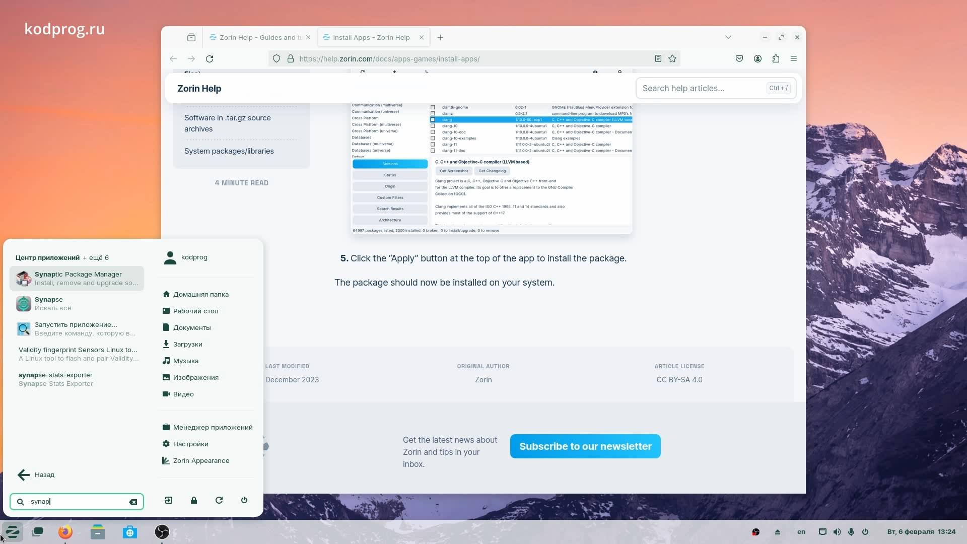This screenshot has width=967, height=544.
Task: Open Software in .tar.gz source archives link
Action: pyautogui.click(x=227, y=123)
